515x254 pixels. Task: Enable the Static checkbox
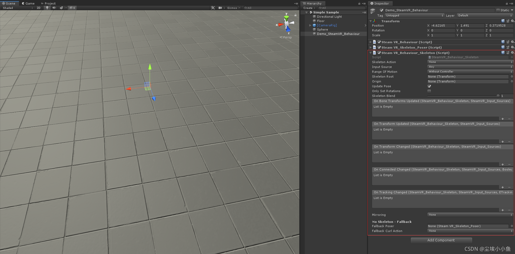click(x=498, y=10)
